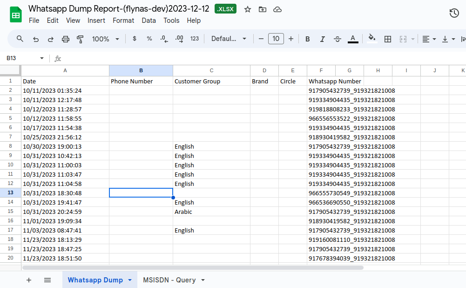This screenshot has height=288, width=466.
Task: Open the fill color paint bucket
Action: pyautogui.click(x=371, y=39)
